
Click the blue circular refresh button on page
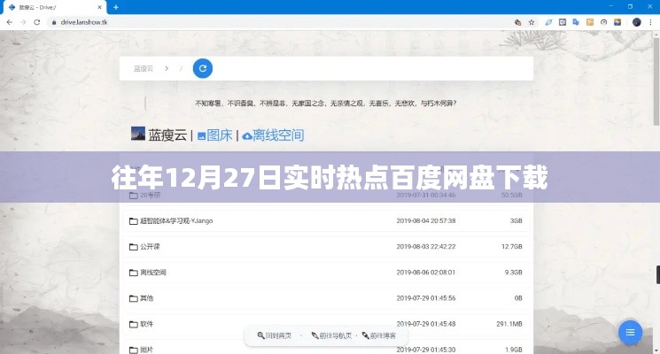click(203, 68)
